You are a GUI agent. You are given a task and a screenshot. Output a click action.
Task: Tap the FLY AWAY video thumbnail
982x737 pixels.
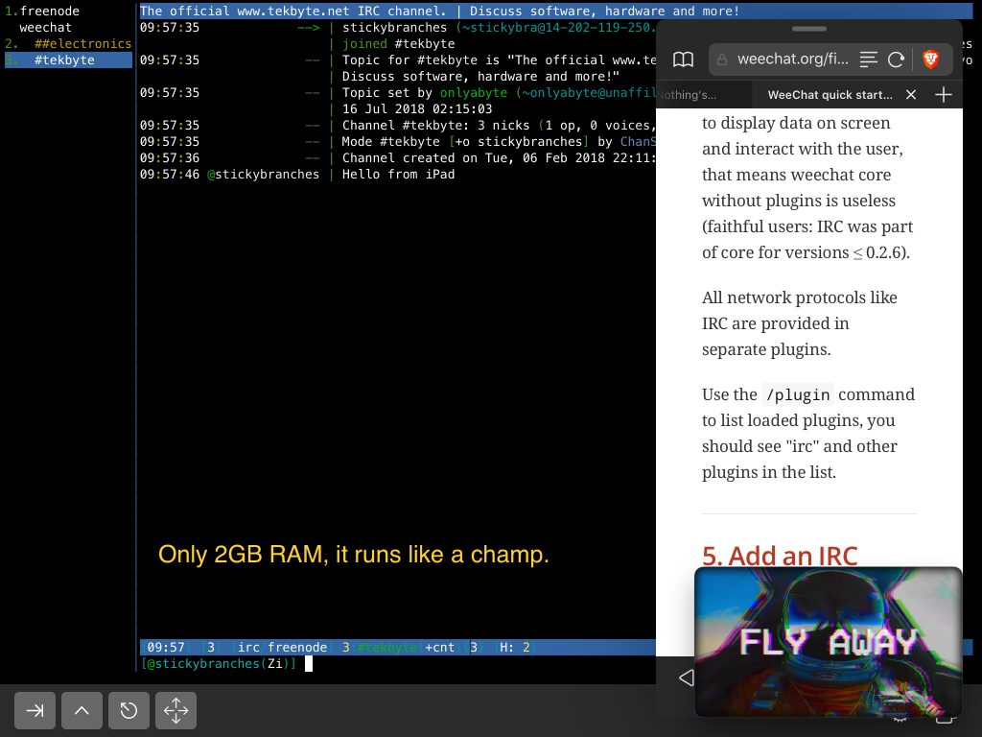click(x=828, y=641)
